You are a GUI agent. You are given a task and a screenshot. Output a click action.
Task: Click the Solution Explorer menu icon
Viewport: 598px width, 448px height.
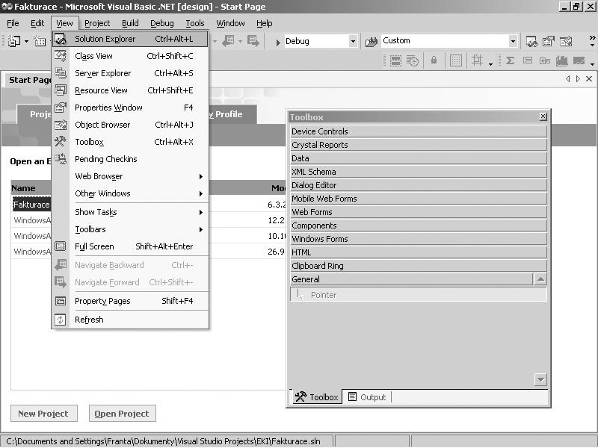pyautogui.click(x=61, y=39)
